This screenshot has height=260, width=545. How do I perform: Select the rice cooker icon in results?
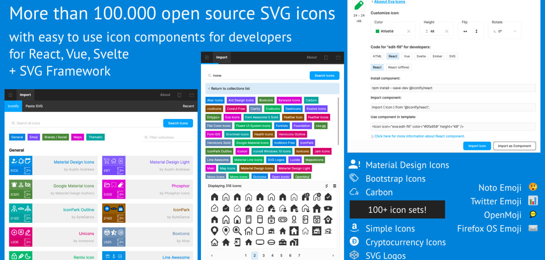point(271,219)
